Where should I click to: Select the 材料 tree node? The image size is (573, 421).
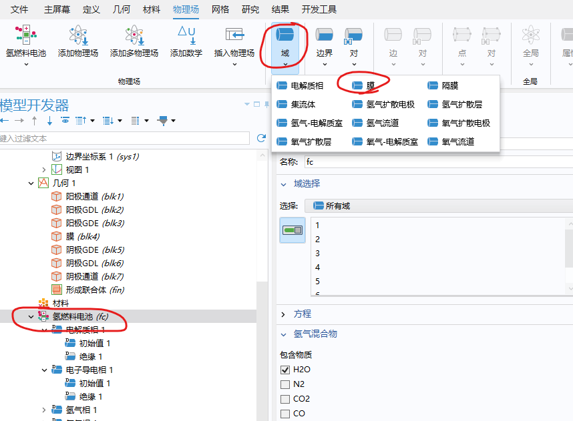click(53, 303)
